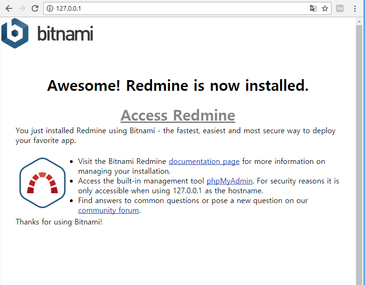Click the 'Awesome! Redmine is now installed.' heading
Image resolution: width=365 pixels, height=285 pixels.
[178, 86]
